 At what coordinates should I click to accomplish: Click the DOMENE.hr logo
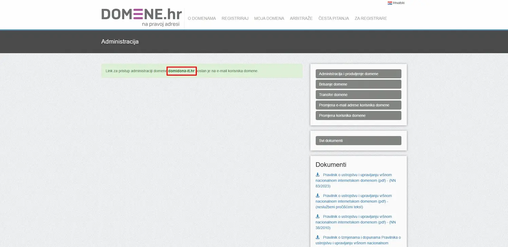pyautogui.click(x=142, y=15)
